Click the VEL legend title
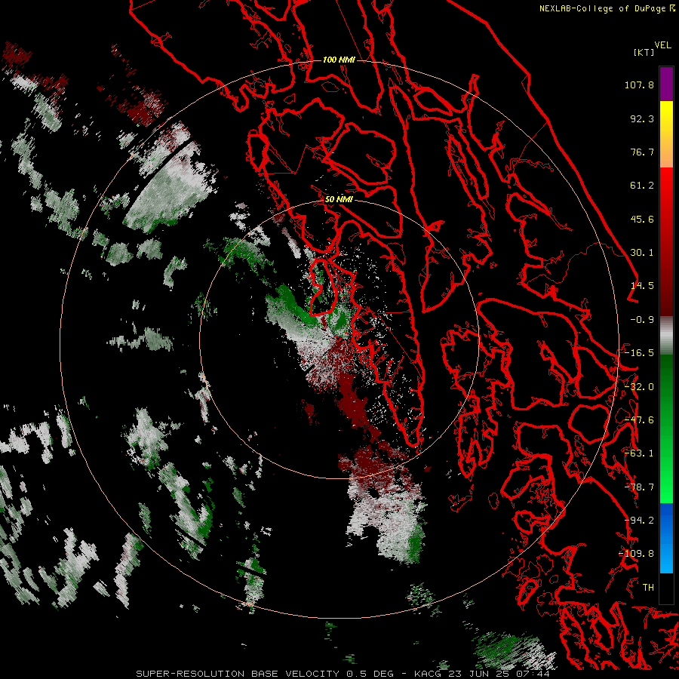The image size is (679, 679). [x=662, y=45]
